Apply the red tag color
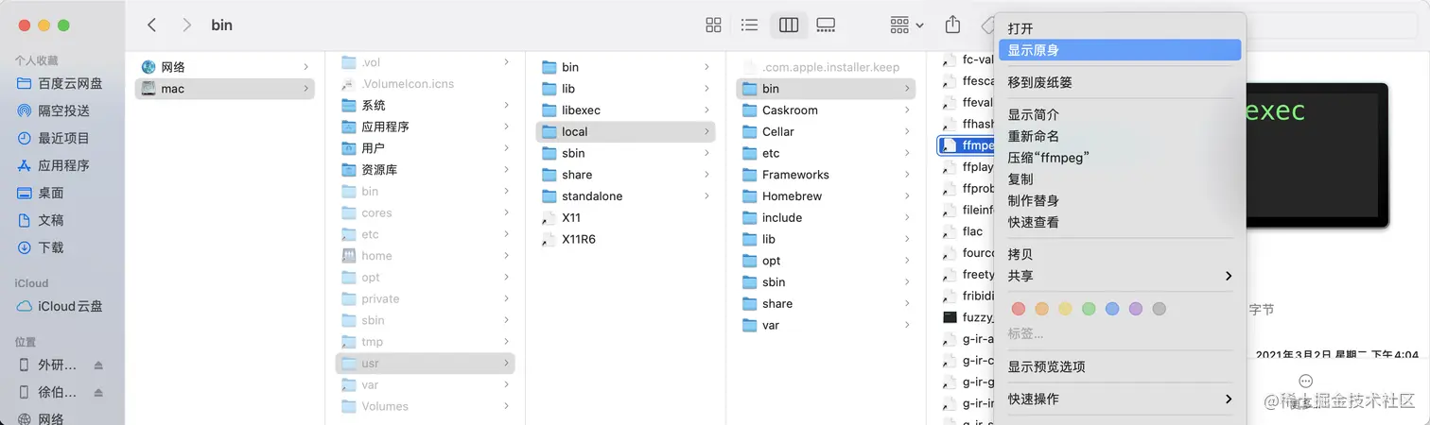The height and width of the screenshot is (425, 1430). click(x=1019, y=309)
